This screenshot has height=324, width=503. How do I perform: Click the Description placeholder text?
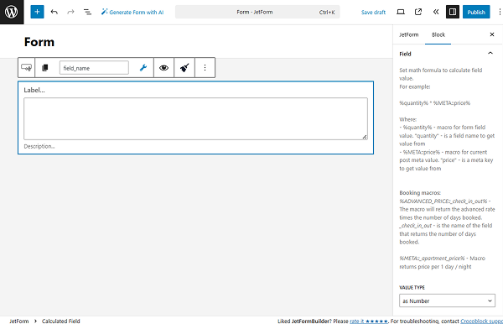click(x=39, y=146)
